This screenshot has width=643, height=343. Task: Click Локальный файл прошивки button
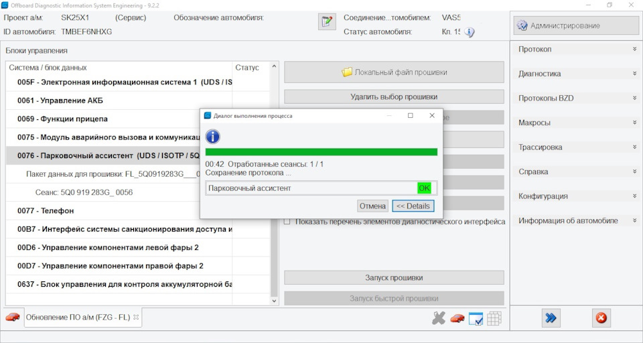pyautogui.click(x=394, y=72)
